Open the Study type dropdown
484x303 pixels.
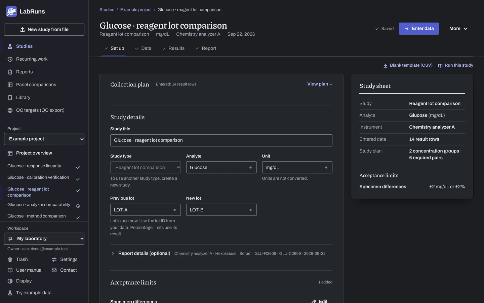click(x=146, y=167)
